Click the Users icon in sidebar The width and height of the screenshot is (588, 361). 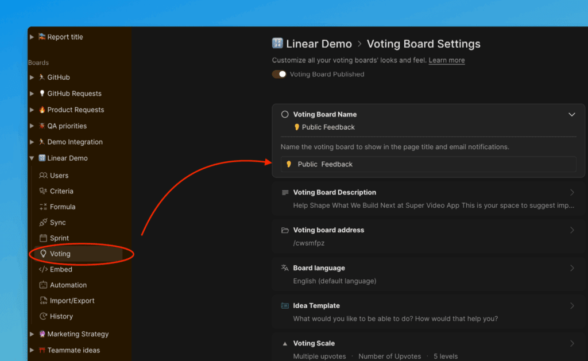pyautogui.click(x=43, y=176)
